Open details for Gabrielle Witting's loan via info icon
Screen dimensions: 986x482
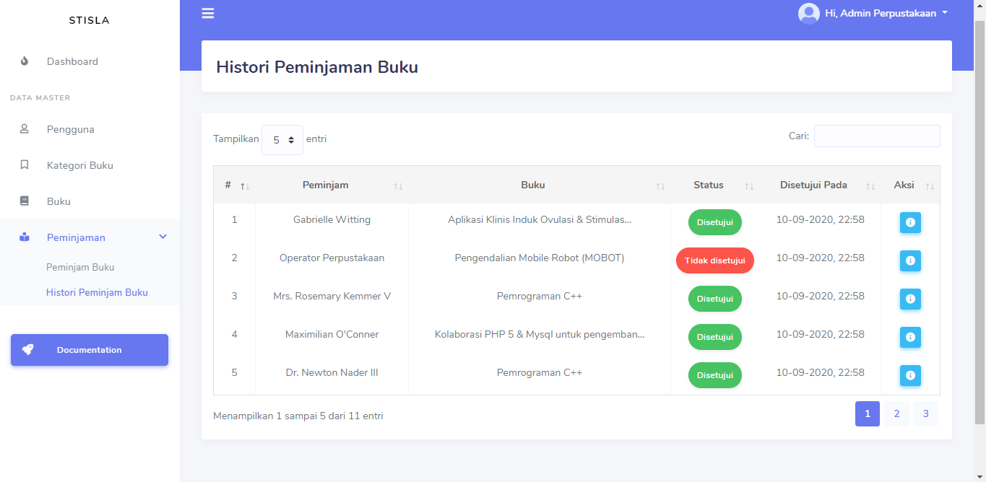(x=910, y=222)
